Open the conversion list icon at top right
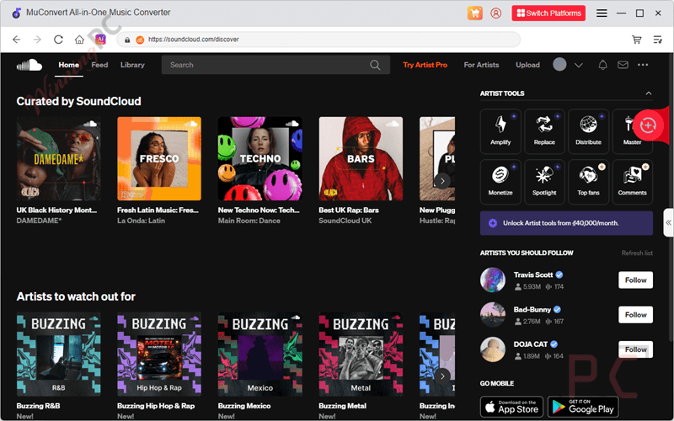The width and height of the screenshot is (674, 421). [658, 40]
